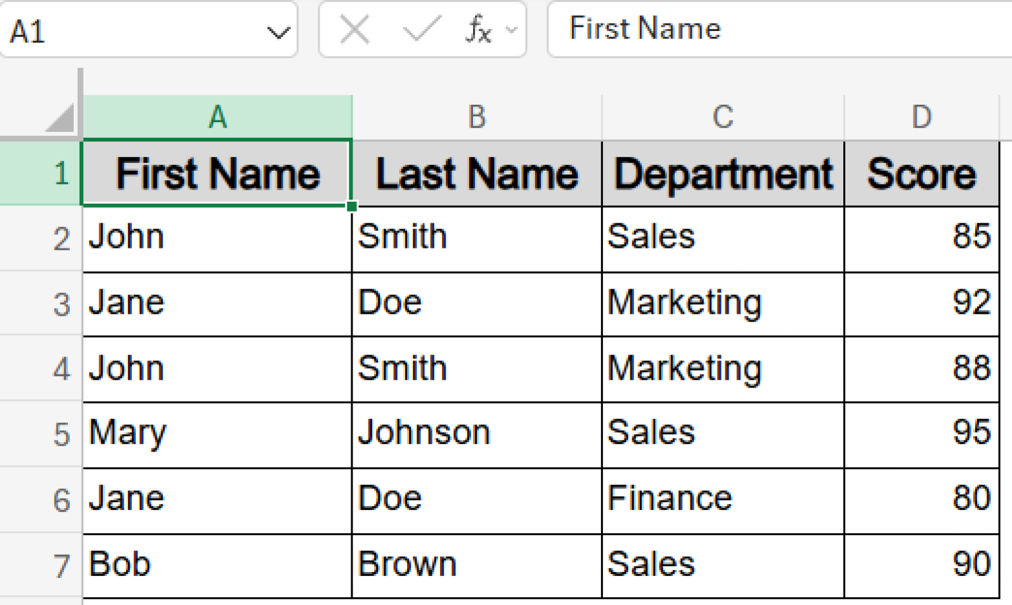
Task: Click the Enter checkmark icon in formula bar
Action: pos(420,29)
